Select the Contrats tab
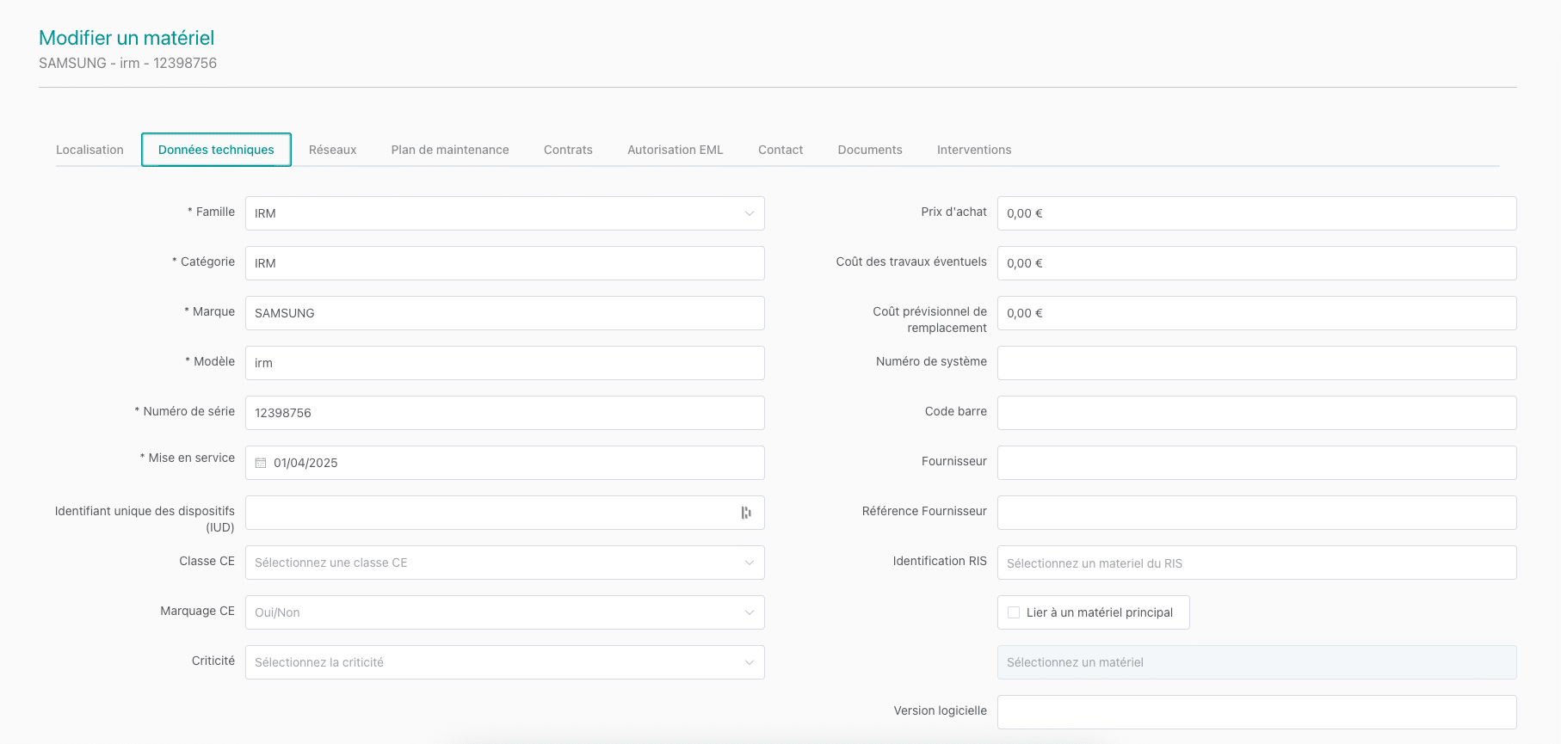The image size is (1561, 744). (x=568, y=150)
